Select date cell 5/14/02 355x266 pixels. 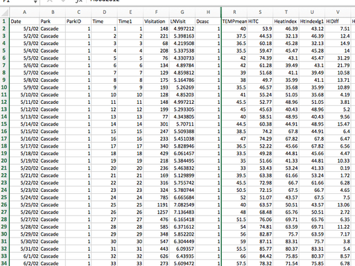click(x=24, y=124)
